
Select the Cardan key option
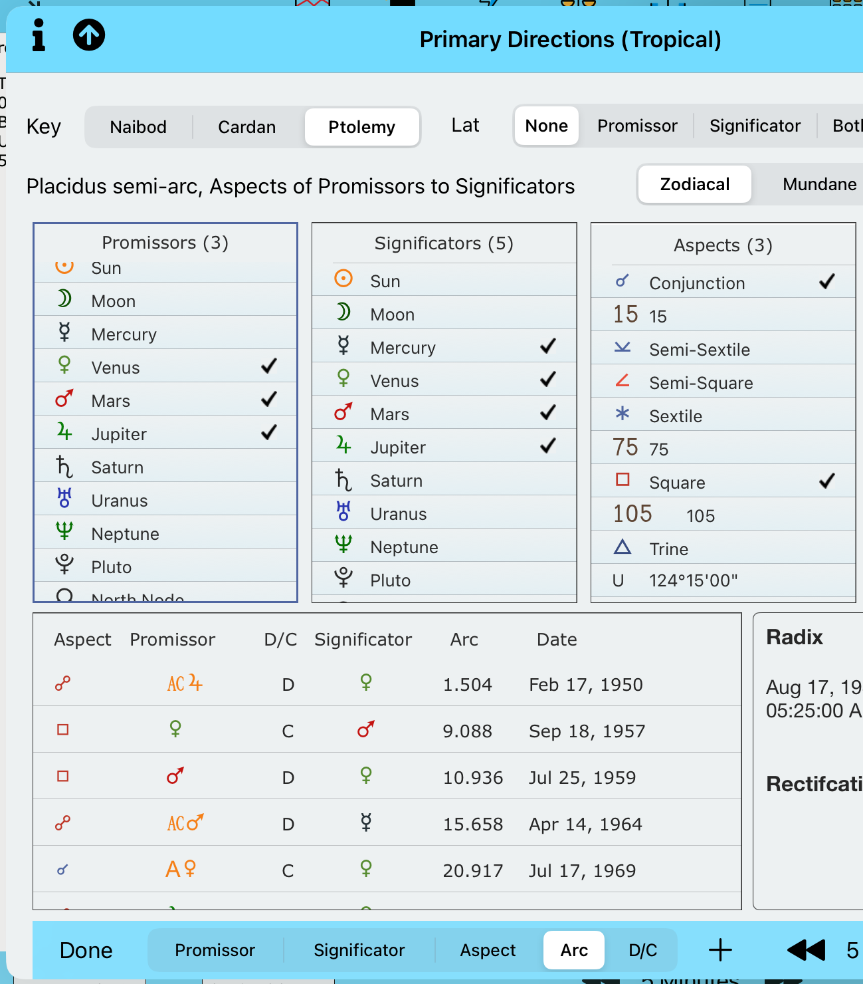(246, 127)
